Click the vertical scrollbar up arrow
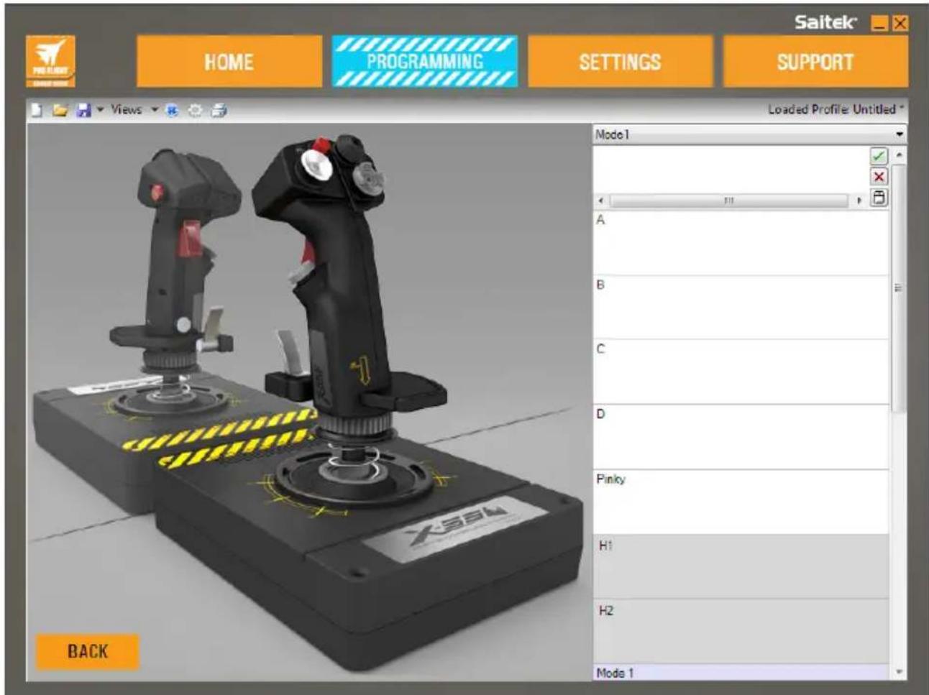 [x=899, y=155]
